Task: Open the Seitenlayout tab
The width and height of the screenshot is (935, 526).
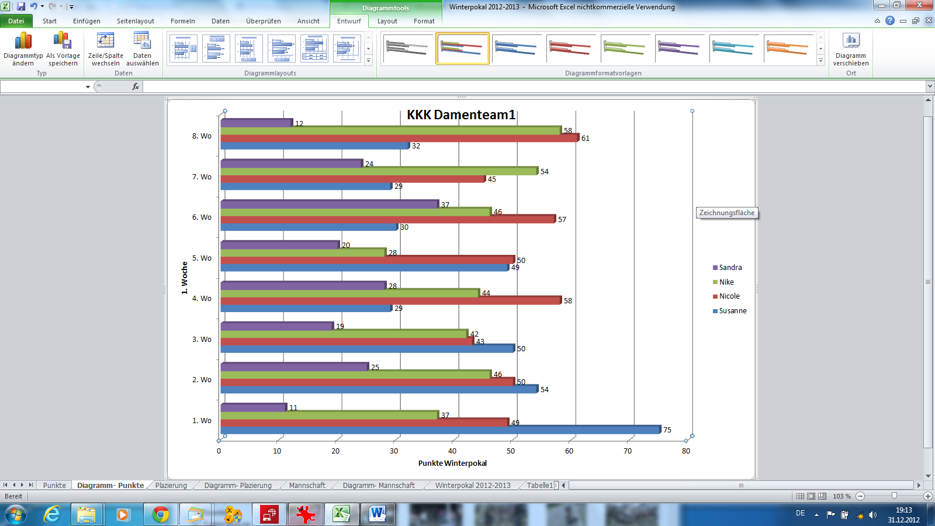Action: tap(136, 21)
